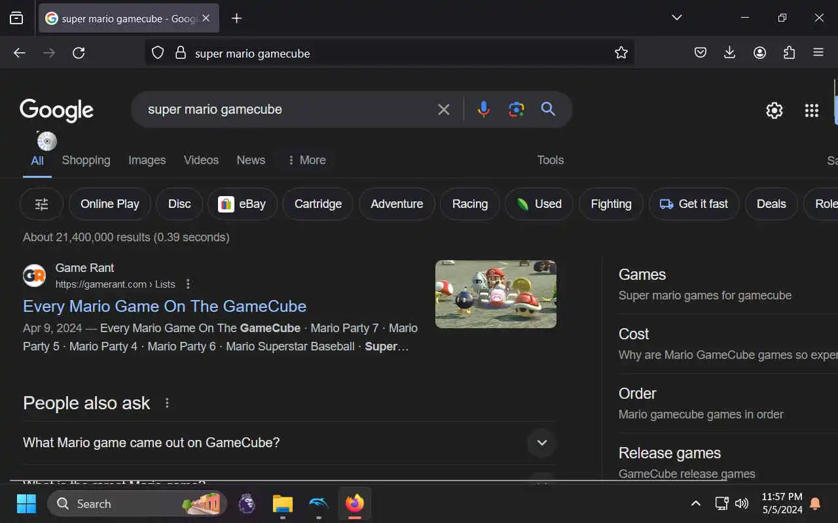Reload the page with refresh icon
This screenshot has height=523, width=838.
(x=79, y=53)
